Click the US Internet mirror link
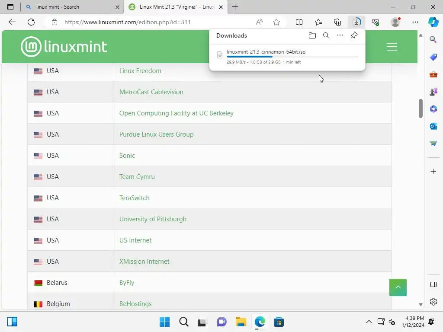 (135, 240)
